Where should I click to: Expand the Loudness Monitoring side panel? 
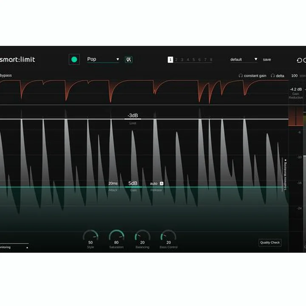285,175
